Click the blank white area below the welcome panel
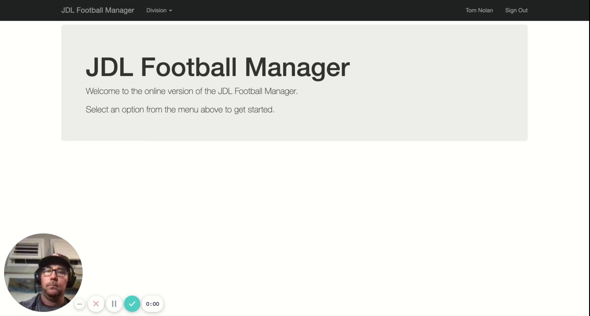Image resolution: width=590 pixels, height=316 pixels. point(323,207)
